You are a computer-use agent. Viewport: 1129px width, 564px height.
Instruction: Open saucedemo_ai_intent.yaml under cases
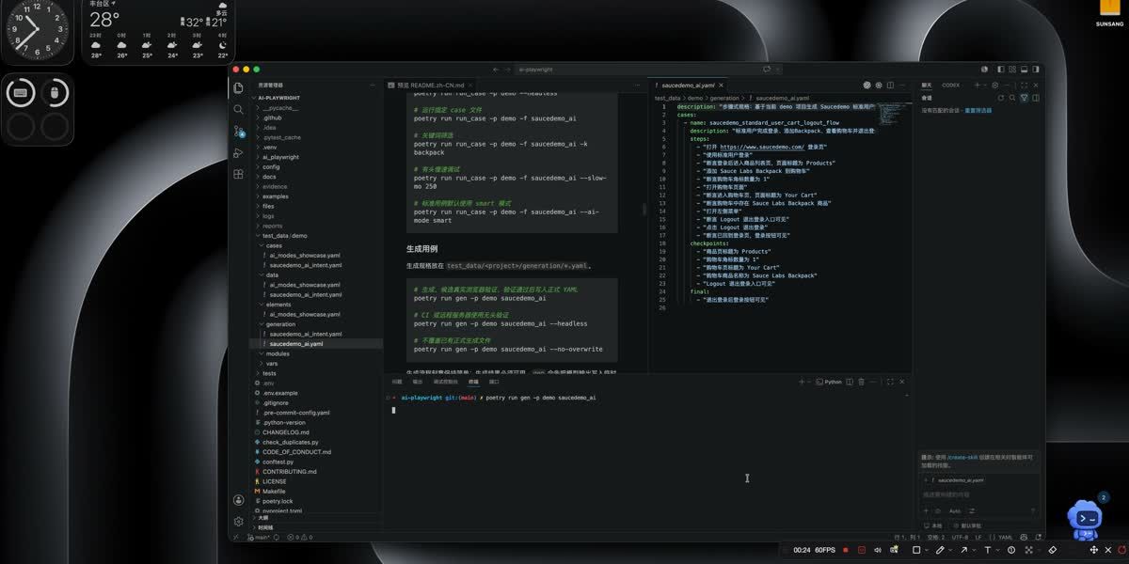pyautogui.click(x=306, y=265)
